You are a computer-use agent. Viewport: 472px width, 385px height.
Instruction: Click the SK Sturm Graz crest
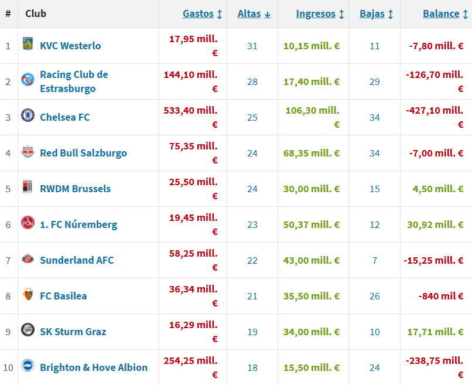(28, 331)
